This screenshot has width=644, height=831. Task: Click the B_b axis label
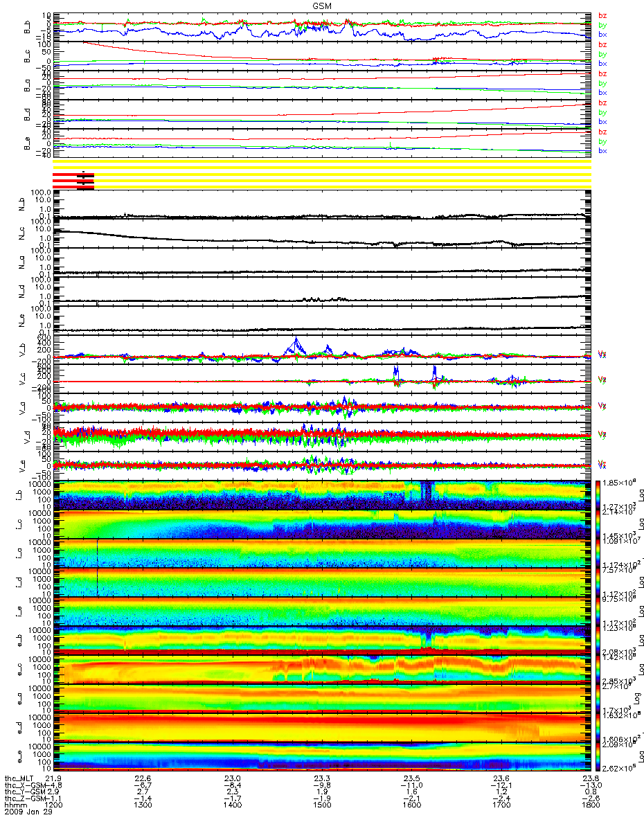tap(28, 26)
